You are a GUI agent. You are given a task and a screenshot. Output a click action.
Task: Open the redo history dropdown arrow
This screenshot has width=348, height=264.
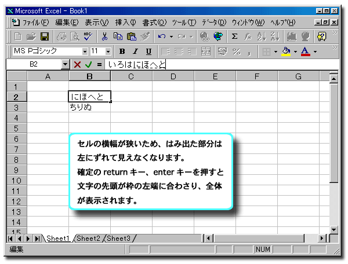[x=191, y=37]
